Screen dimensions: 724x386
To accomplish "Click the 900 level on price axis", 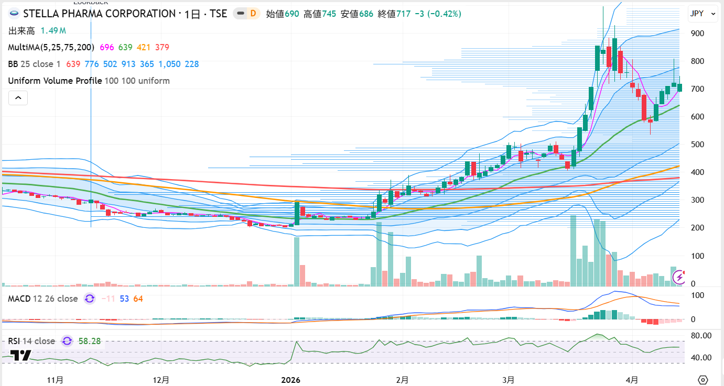I will pyautogui.click(x=697, y=34).
